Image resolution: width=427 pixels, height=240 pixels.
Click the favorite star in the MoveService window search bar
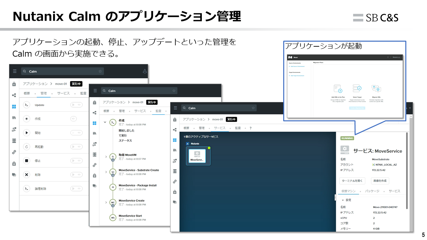click(x=253, y=108)
